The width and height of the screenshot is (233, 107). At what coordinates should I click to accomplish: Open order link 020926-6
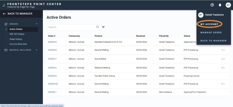coord(52,68)
